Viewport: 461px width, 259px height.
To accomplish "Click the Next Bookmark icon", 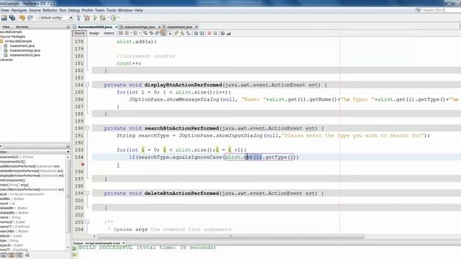I will 182,33.
